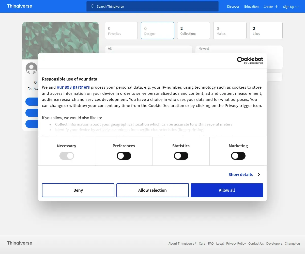Select the Makes tab
Screen dimensions: 305x254
tap(230, 30)
